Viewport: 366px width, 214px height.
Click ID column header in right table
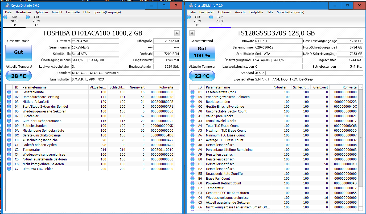(x=200, y=87)
